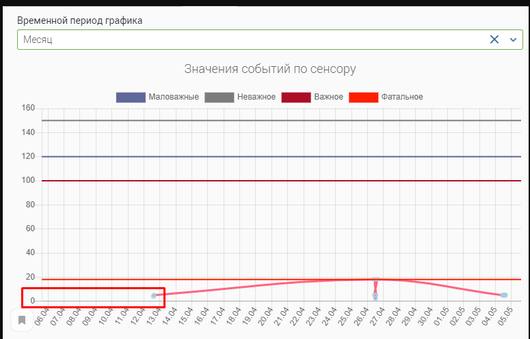Click the bookmark icon button
The width and height of the screenshot is (530, 339).
tap(22, 320)
